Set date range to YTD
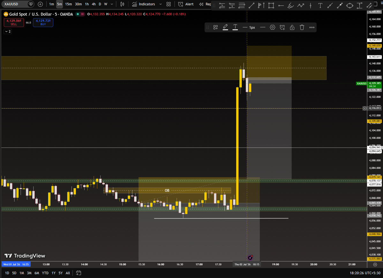Screen dimensions: 383x278 tap(45, 273)
